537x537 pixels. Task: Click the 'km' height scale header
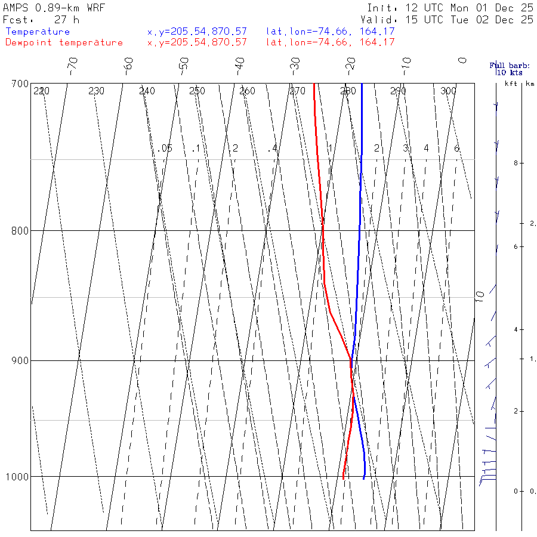pos(530,84)
